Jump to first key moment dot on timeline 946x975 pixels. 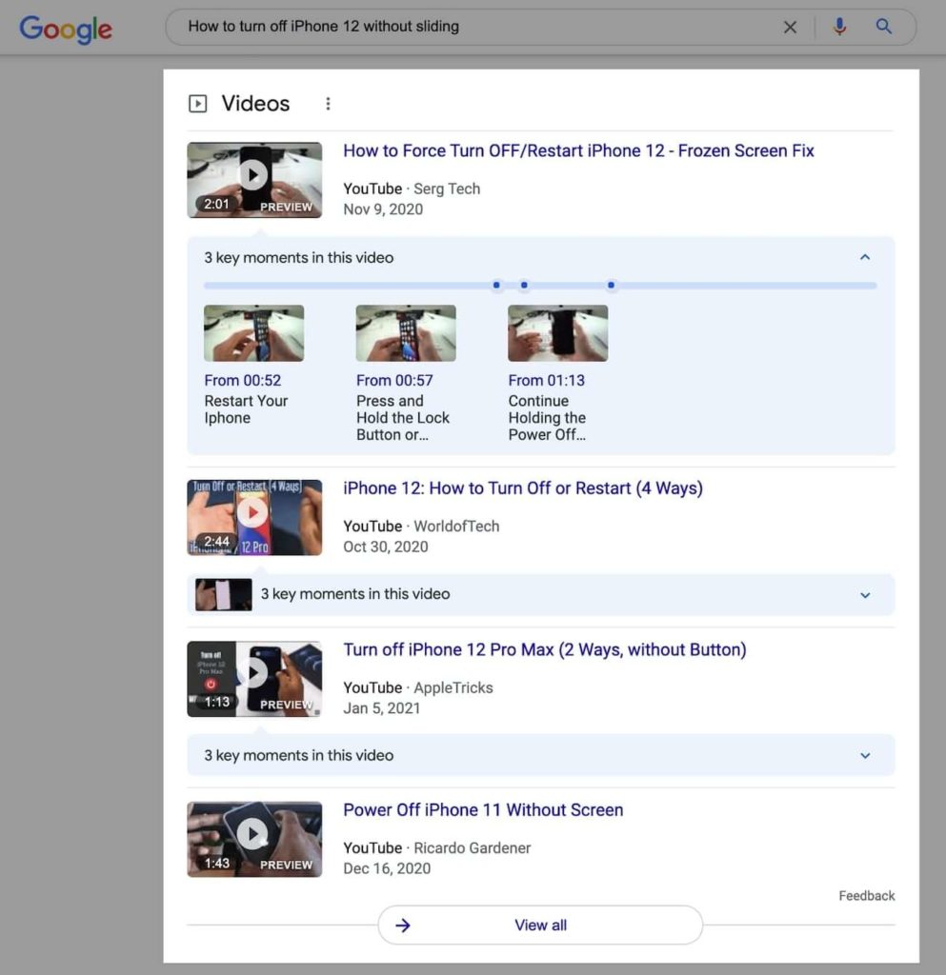click(496, 286)
